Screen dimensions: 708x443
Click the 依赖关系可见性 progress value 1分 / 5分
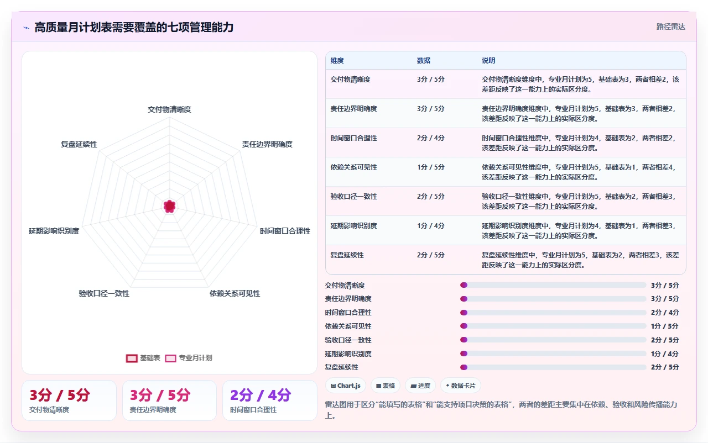(665, 326)
